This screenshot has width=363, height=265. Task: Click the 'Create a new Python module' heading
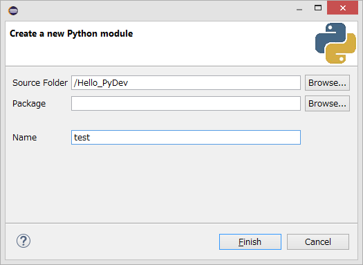(71, 34)
